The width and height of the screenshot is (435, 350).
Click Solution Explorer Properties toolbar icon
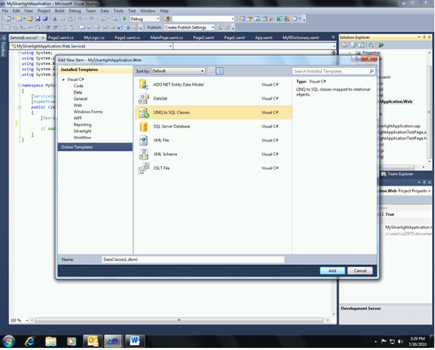tap(344, 45)
